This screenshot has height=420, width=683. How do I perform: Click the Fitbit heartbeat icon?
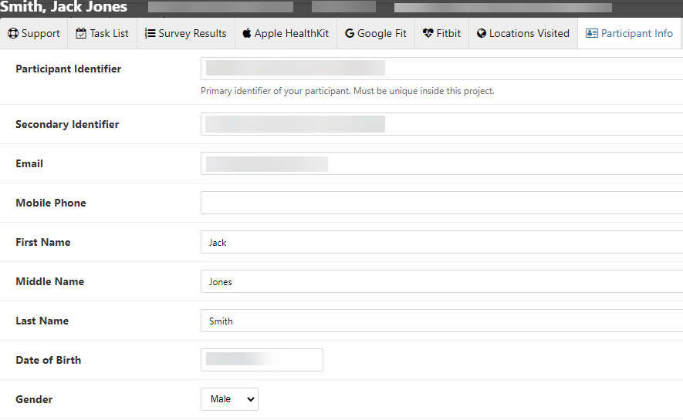pyautogui.click(x=428, y=34)
